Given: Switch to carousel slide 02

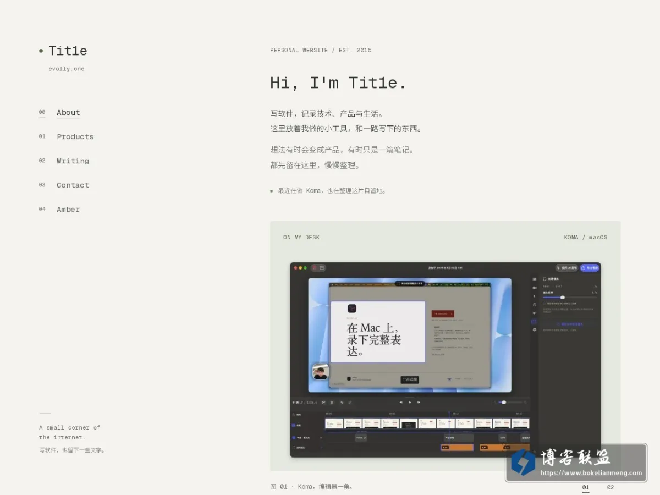Looking at the screenshot, I should click(x=610, y=487).
